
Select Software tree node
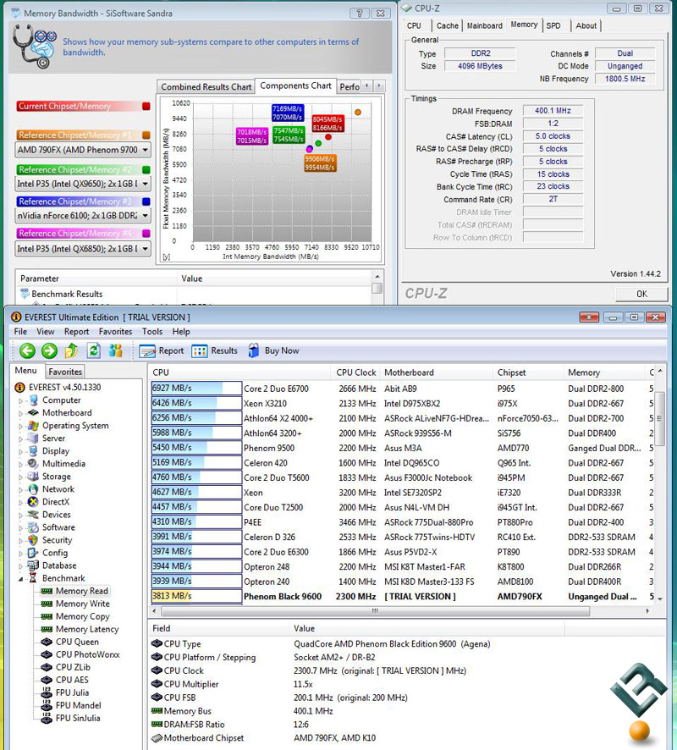(x=58, y=527)
